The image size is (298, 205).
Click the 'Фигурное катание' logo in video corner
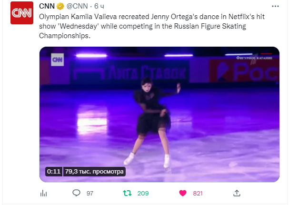255,57
